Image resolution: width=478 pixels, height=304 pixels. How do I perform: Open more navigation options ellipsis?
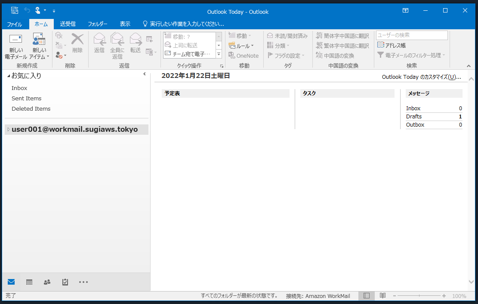coord(83,282)
